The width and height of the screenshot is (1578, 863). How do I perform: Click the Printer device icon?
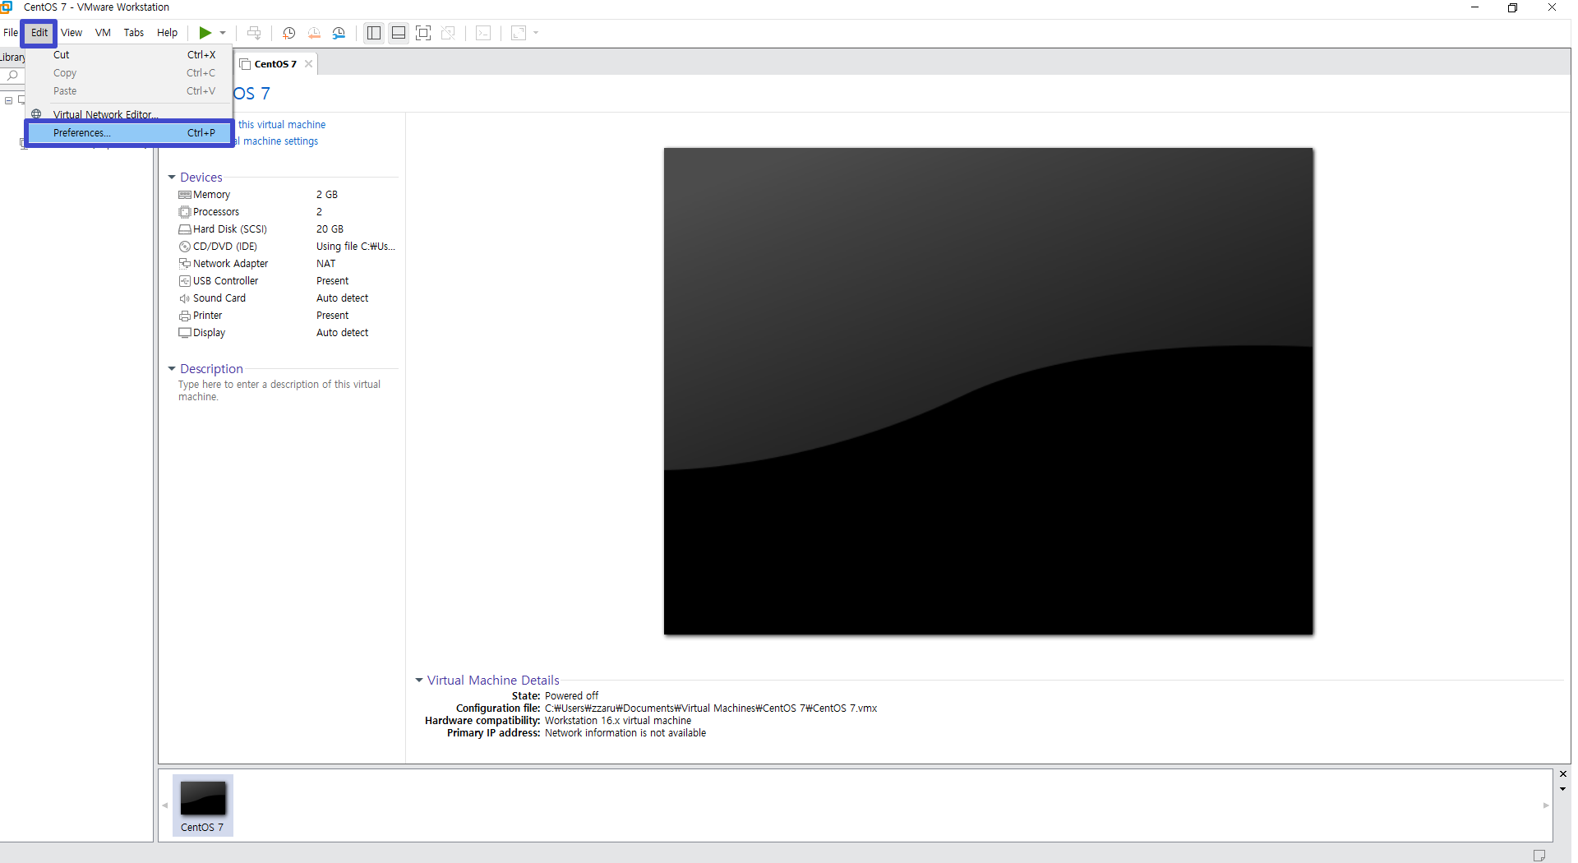click(x=185, y=316)
